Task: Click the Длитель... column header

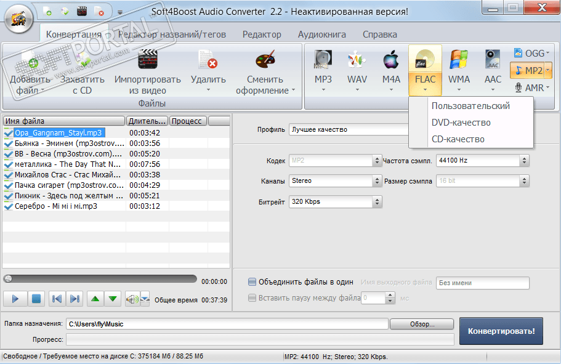Action: 147,121
